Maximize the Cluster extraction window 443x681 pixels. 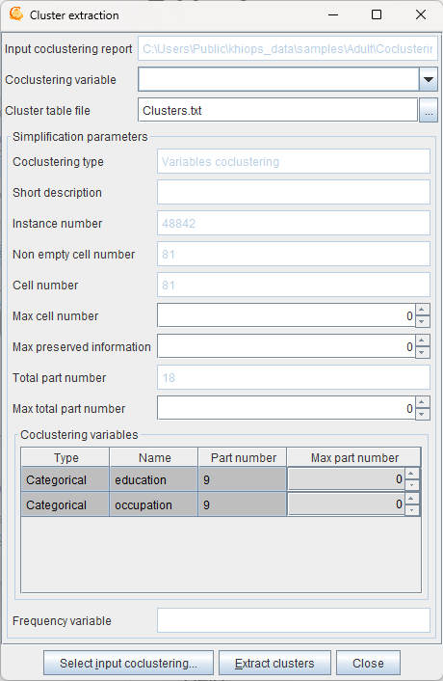(x=377, y=14)
